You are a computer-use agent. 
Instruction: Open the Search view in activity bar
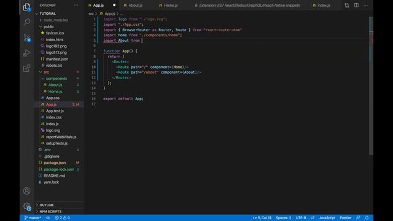tap(26, 22)
